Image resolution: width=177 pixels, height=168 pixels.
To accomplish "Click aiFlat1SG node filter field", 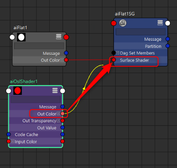I will (140, 32).
